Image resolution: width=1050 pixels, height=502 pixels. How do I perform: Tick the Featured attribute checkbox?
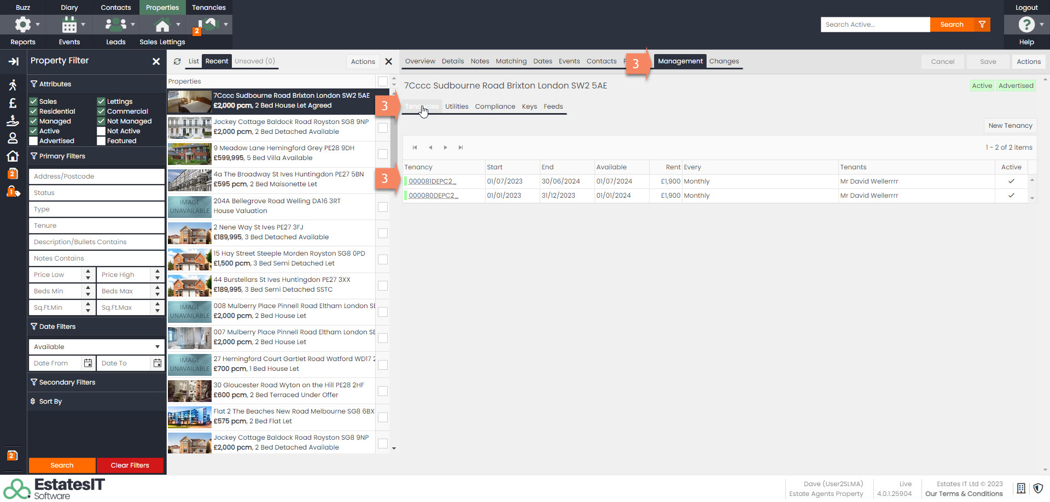click(x=101, y=141)
